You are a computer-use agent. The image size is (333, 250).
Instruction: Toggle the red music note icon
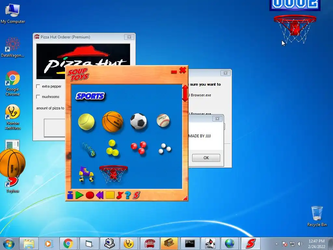[120, 195]
